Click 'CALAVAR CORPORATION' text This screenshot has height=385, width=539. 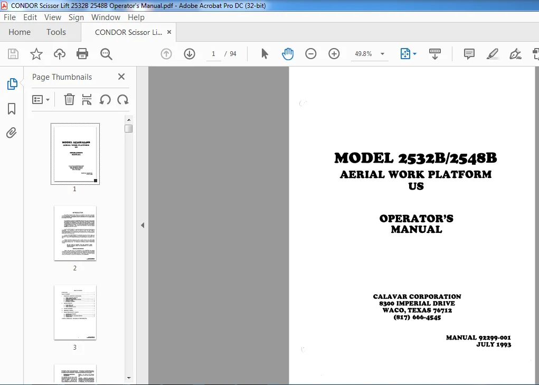click(417, 296)
